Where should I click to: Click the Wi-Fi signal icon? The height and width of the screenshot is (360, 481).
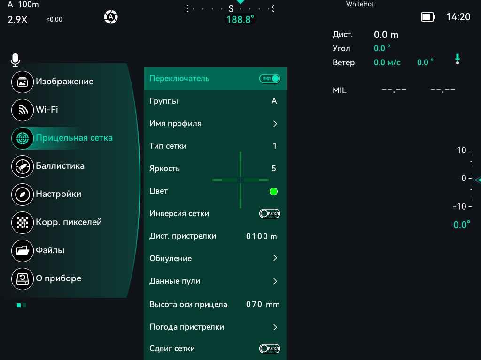[23, 110]
